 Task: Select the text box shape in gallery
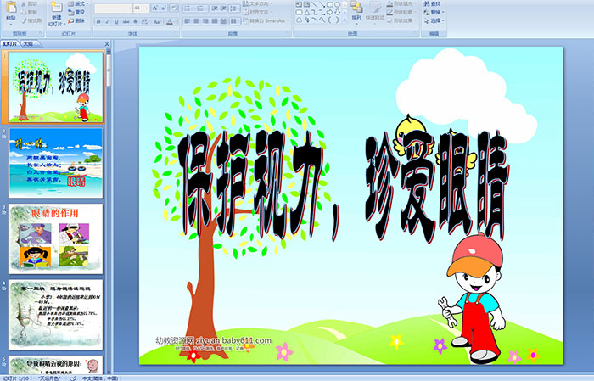(299, 4)
